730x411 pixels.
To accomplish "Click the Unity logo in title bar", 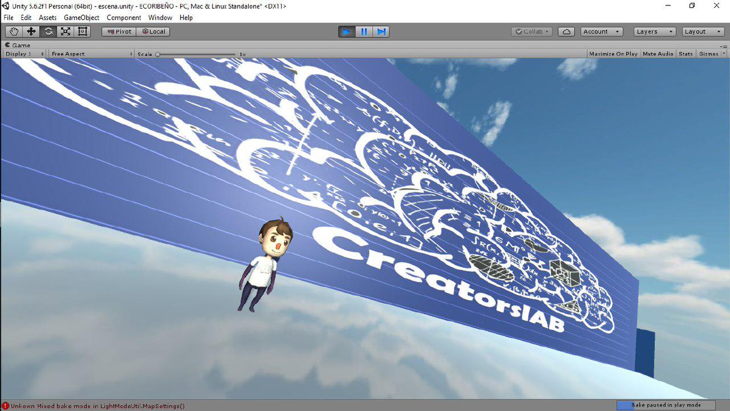I will click(x=6, y=5).
